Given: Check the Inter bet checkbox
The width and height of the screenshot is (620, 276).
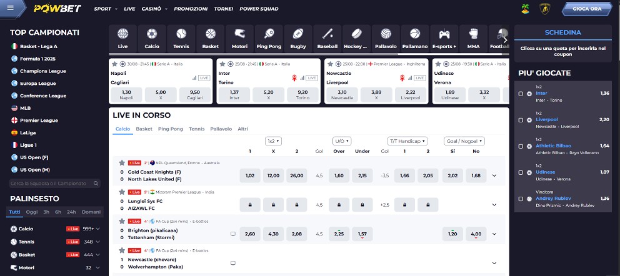Looking at the screenshot, I should point(521,94).
